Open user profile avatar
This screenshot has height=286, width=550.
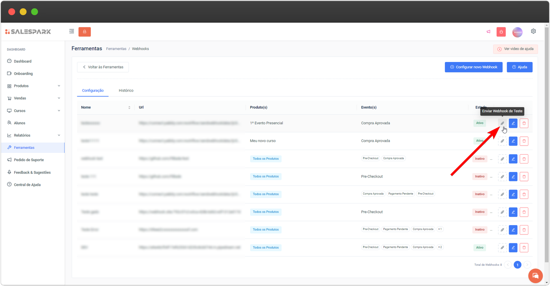[517, 32]
